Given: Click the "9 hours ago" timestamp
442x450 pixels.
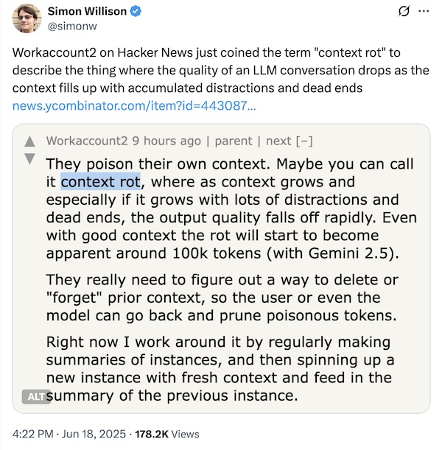Looking at the screenshot, I should [x=169, y=141].
